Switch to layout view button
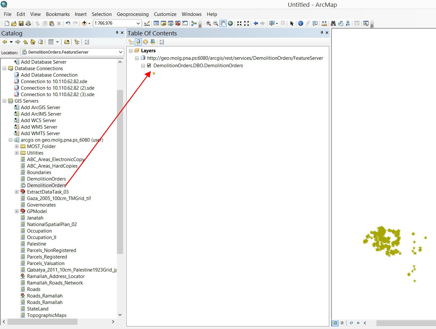 (342, 323)
